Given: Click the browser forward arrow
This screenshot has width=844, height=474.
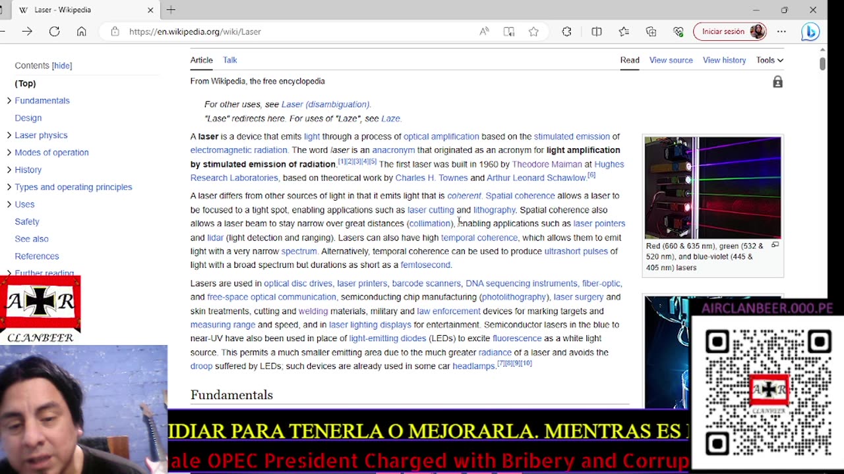Looking at the screenshot, I should [27, 32].
